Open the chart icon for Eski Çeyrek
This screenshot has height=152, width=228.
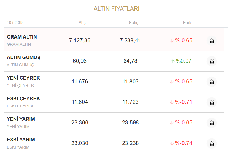(212, 102)
